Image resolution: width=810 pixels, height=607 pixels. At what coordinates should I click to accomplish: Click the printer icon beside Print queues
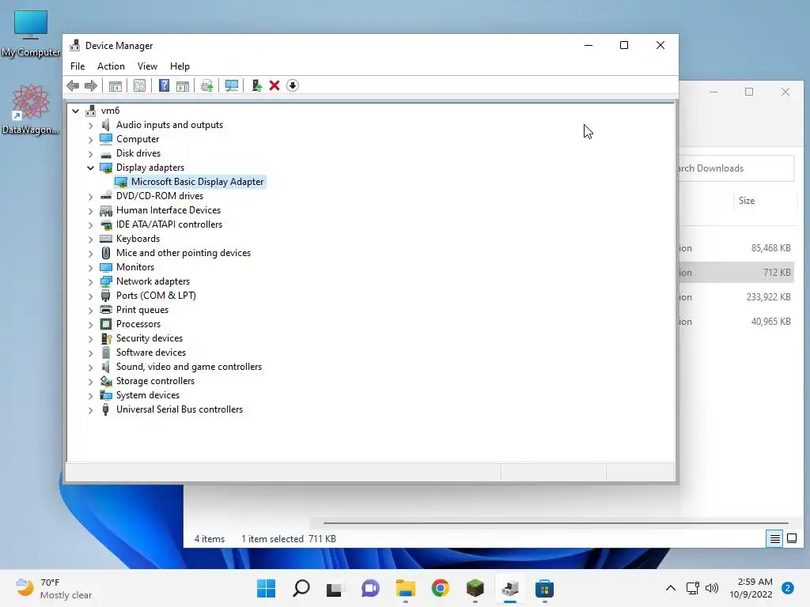pos(106,310)
